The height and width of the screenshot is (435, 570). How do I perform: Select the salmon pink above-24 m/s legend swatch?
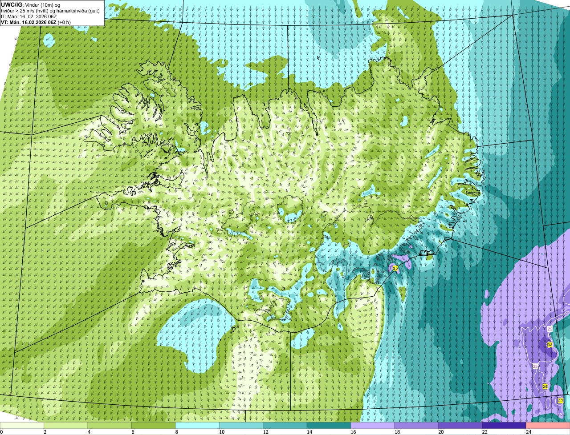click(x=548, y=425)
